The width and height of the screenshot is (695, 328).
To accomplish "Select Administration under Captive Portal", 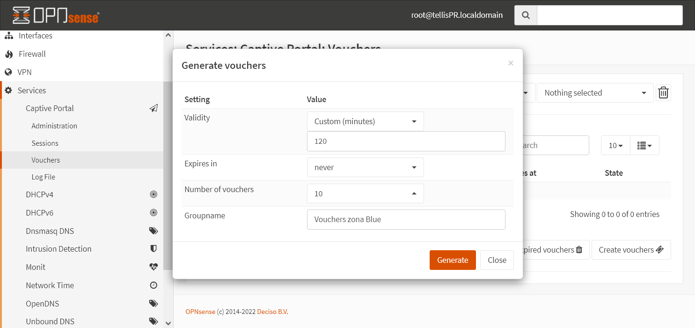I will [x=54, y=126].
